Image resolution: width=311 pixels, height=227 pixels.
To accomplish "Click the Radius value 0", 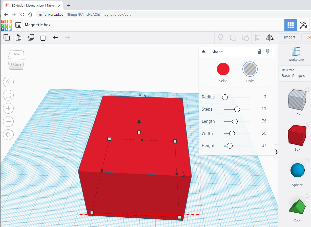I will tap(265, 97).
